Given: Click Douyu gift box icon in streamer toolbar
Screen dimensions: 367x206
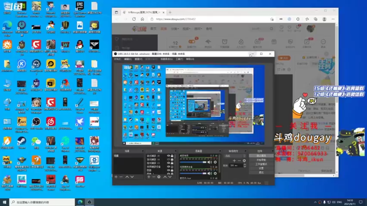Looking at the screenshot, I should 274,42.
